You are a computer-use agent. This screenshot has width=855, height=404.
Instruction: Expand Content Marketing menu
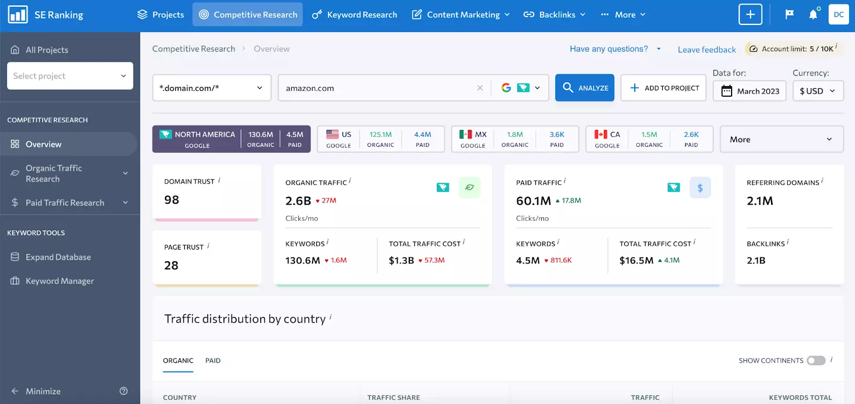point(461,14)
